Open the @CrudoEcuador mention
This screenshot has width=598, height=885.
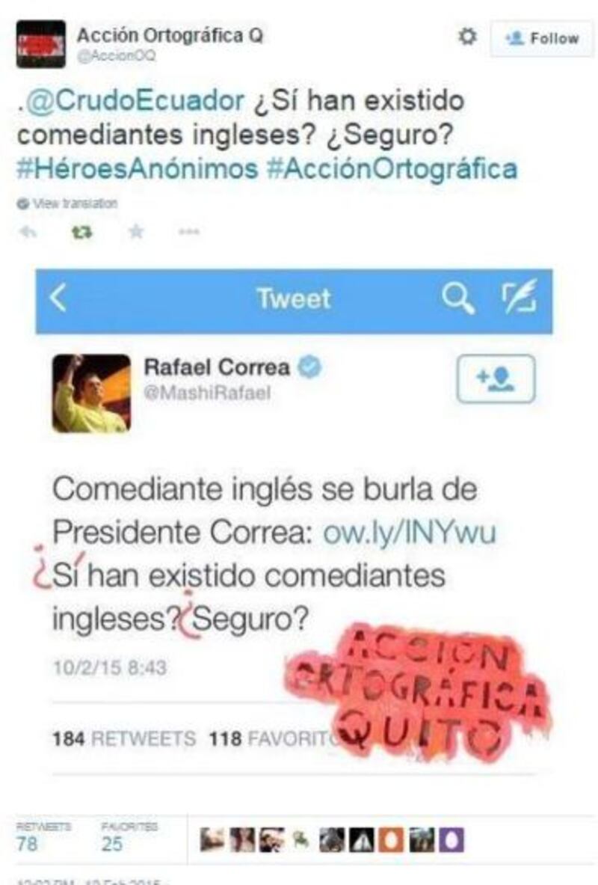tap(135, 100)
